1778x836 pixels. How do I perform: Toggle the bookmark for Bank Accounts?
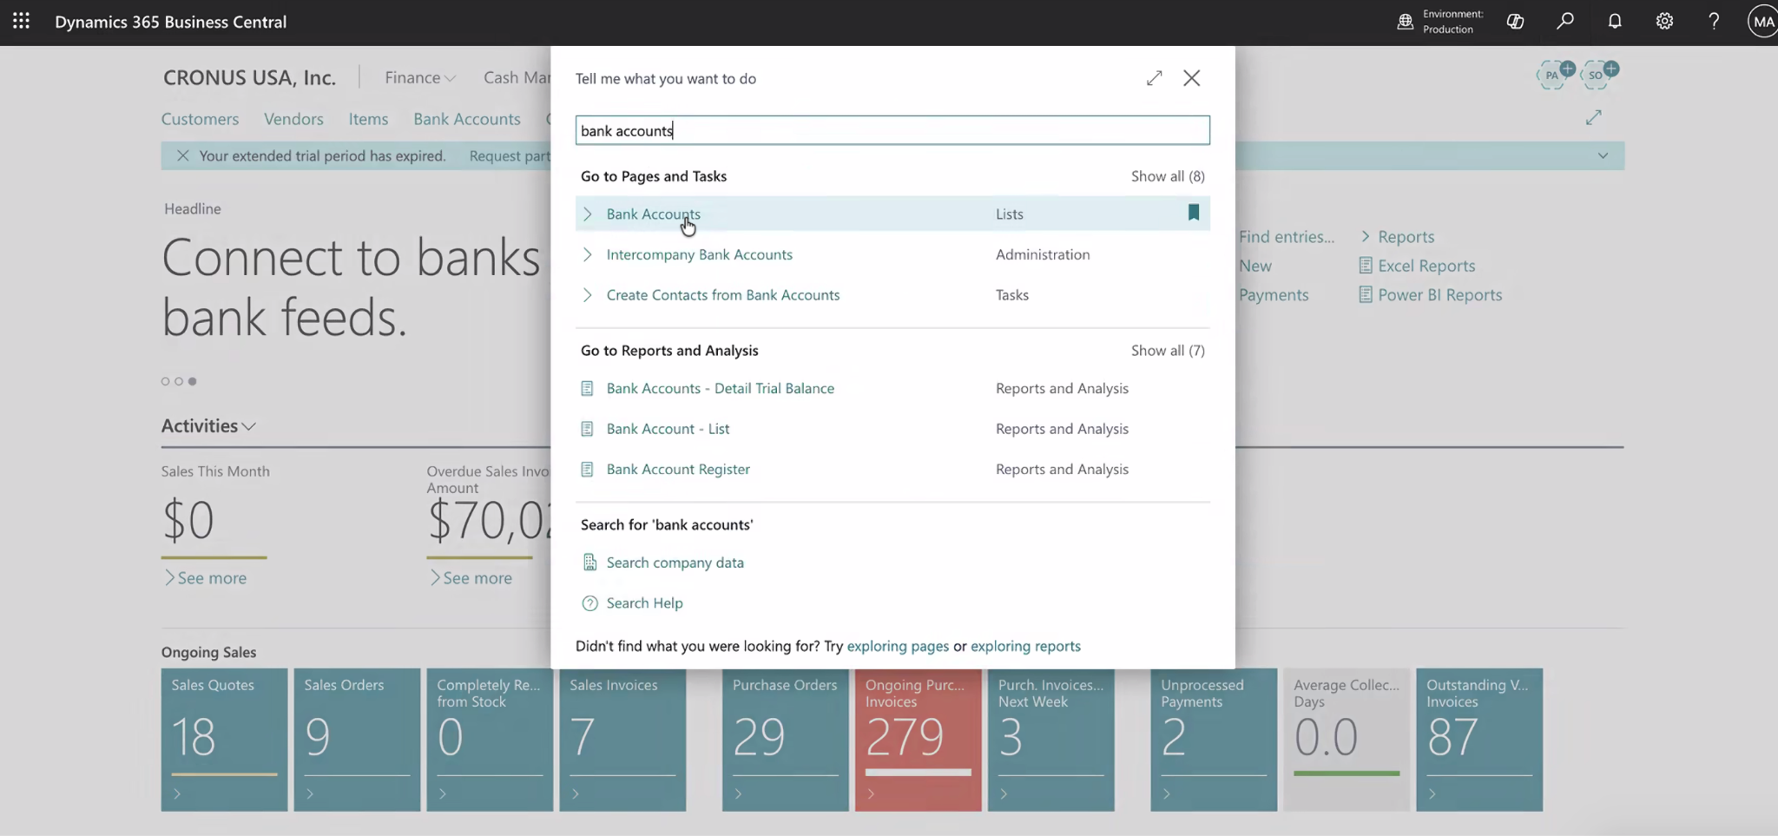point(1193,213)
